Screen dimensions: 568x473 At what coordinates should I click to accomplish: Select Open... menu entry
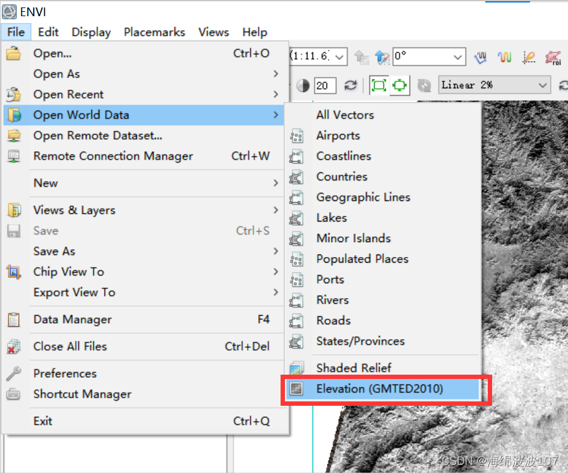[x=144, y=54]
